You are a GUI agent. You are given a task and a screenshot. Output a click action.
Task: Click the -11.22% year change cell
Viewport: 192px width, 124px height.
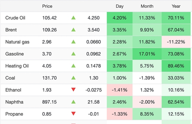(176, 42)
